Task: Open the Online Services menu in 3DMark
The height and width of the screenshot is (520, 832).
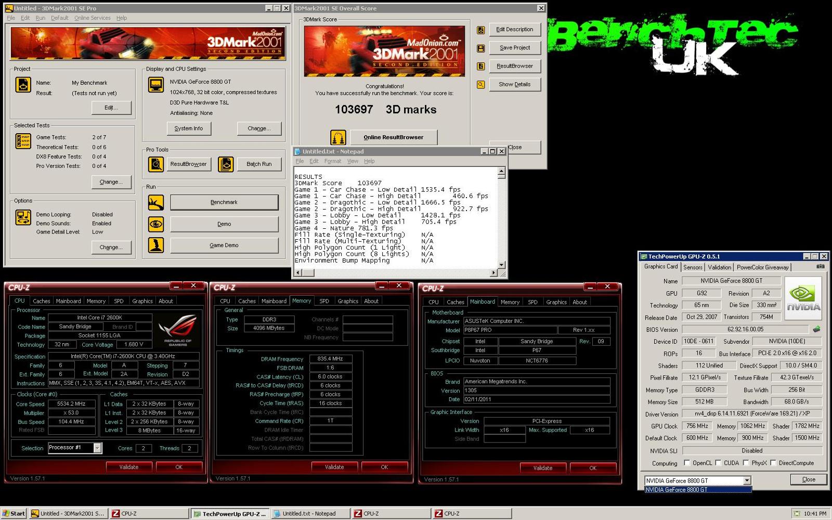Action: tap(92, 18)
